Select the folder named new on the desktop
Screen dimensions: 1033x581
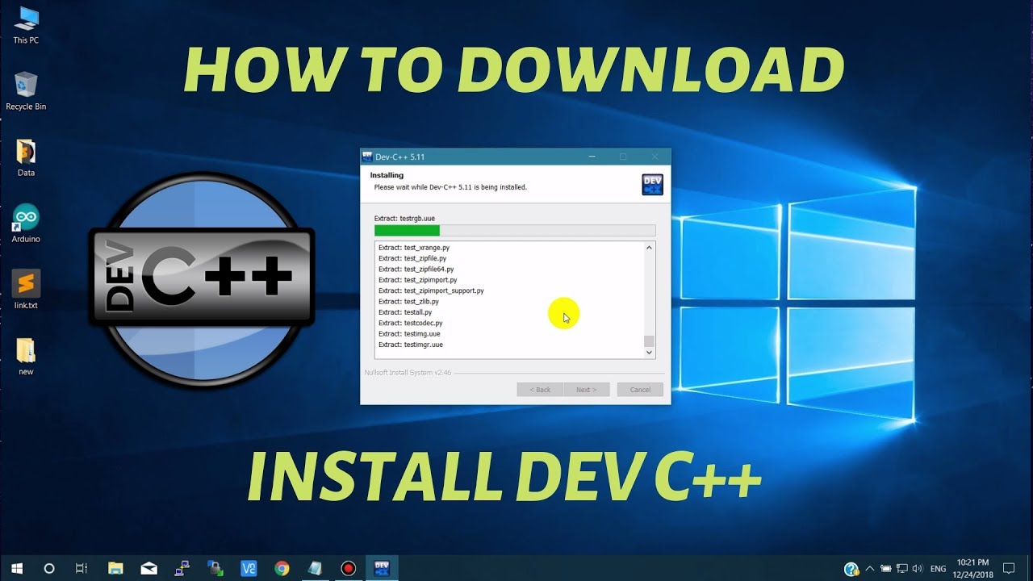tap(26, 357)
